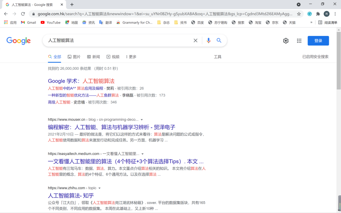341x213 pixels.
Task: Bookmark this page with the star icon
Action: click(299, 14)
